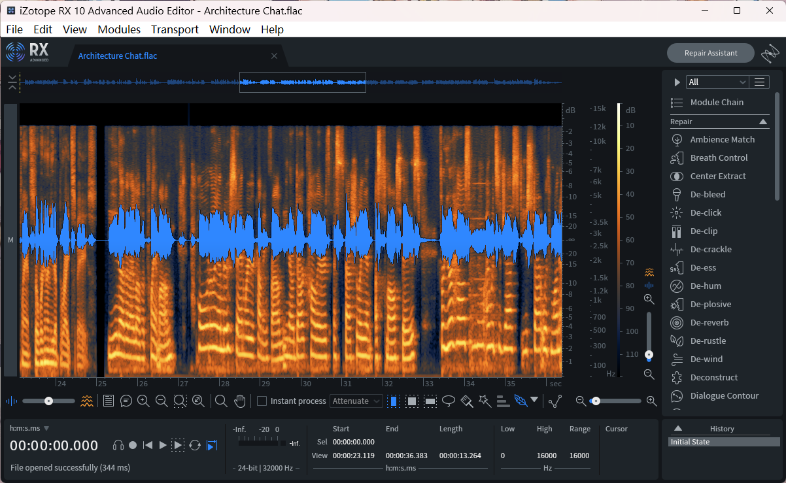The height and width of the screenshot is (483, 786).
Task: Select the Magic Wand tool
Action: [x=485, y=401]
